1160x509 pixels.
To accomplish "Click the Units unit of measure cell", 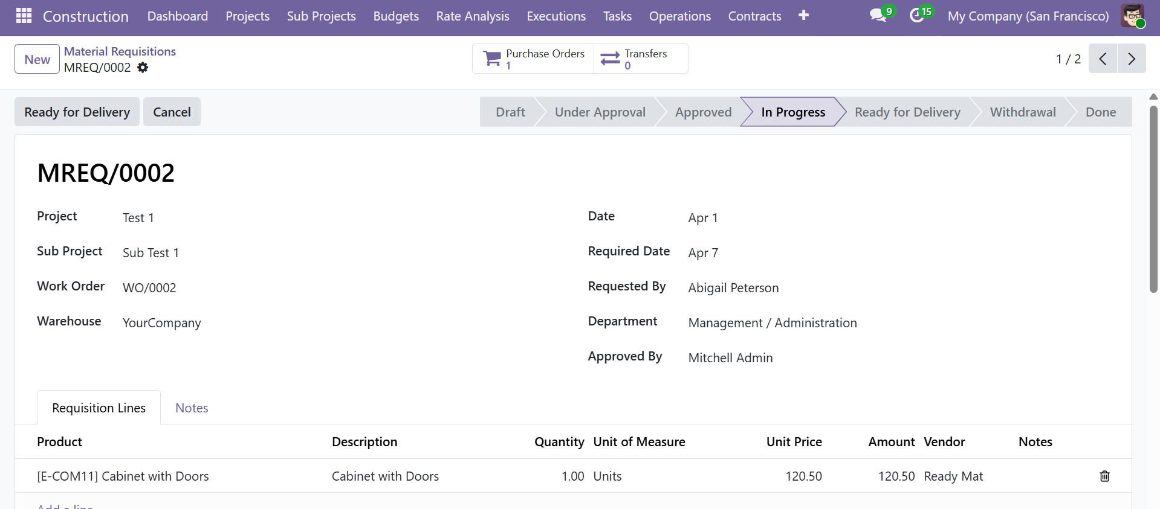I will pyautogui.click(x=608, y=476).
